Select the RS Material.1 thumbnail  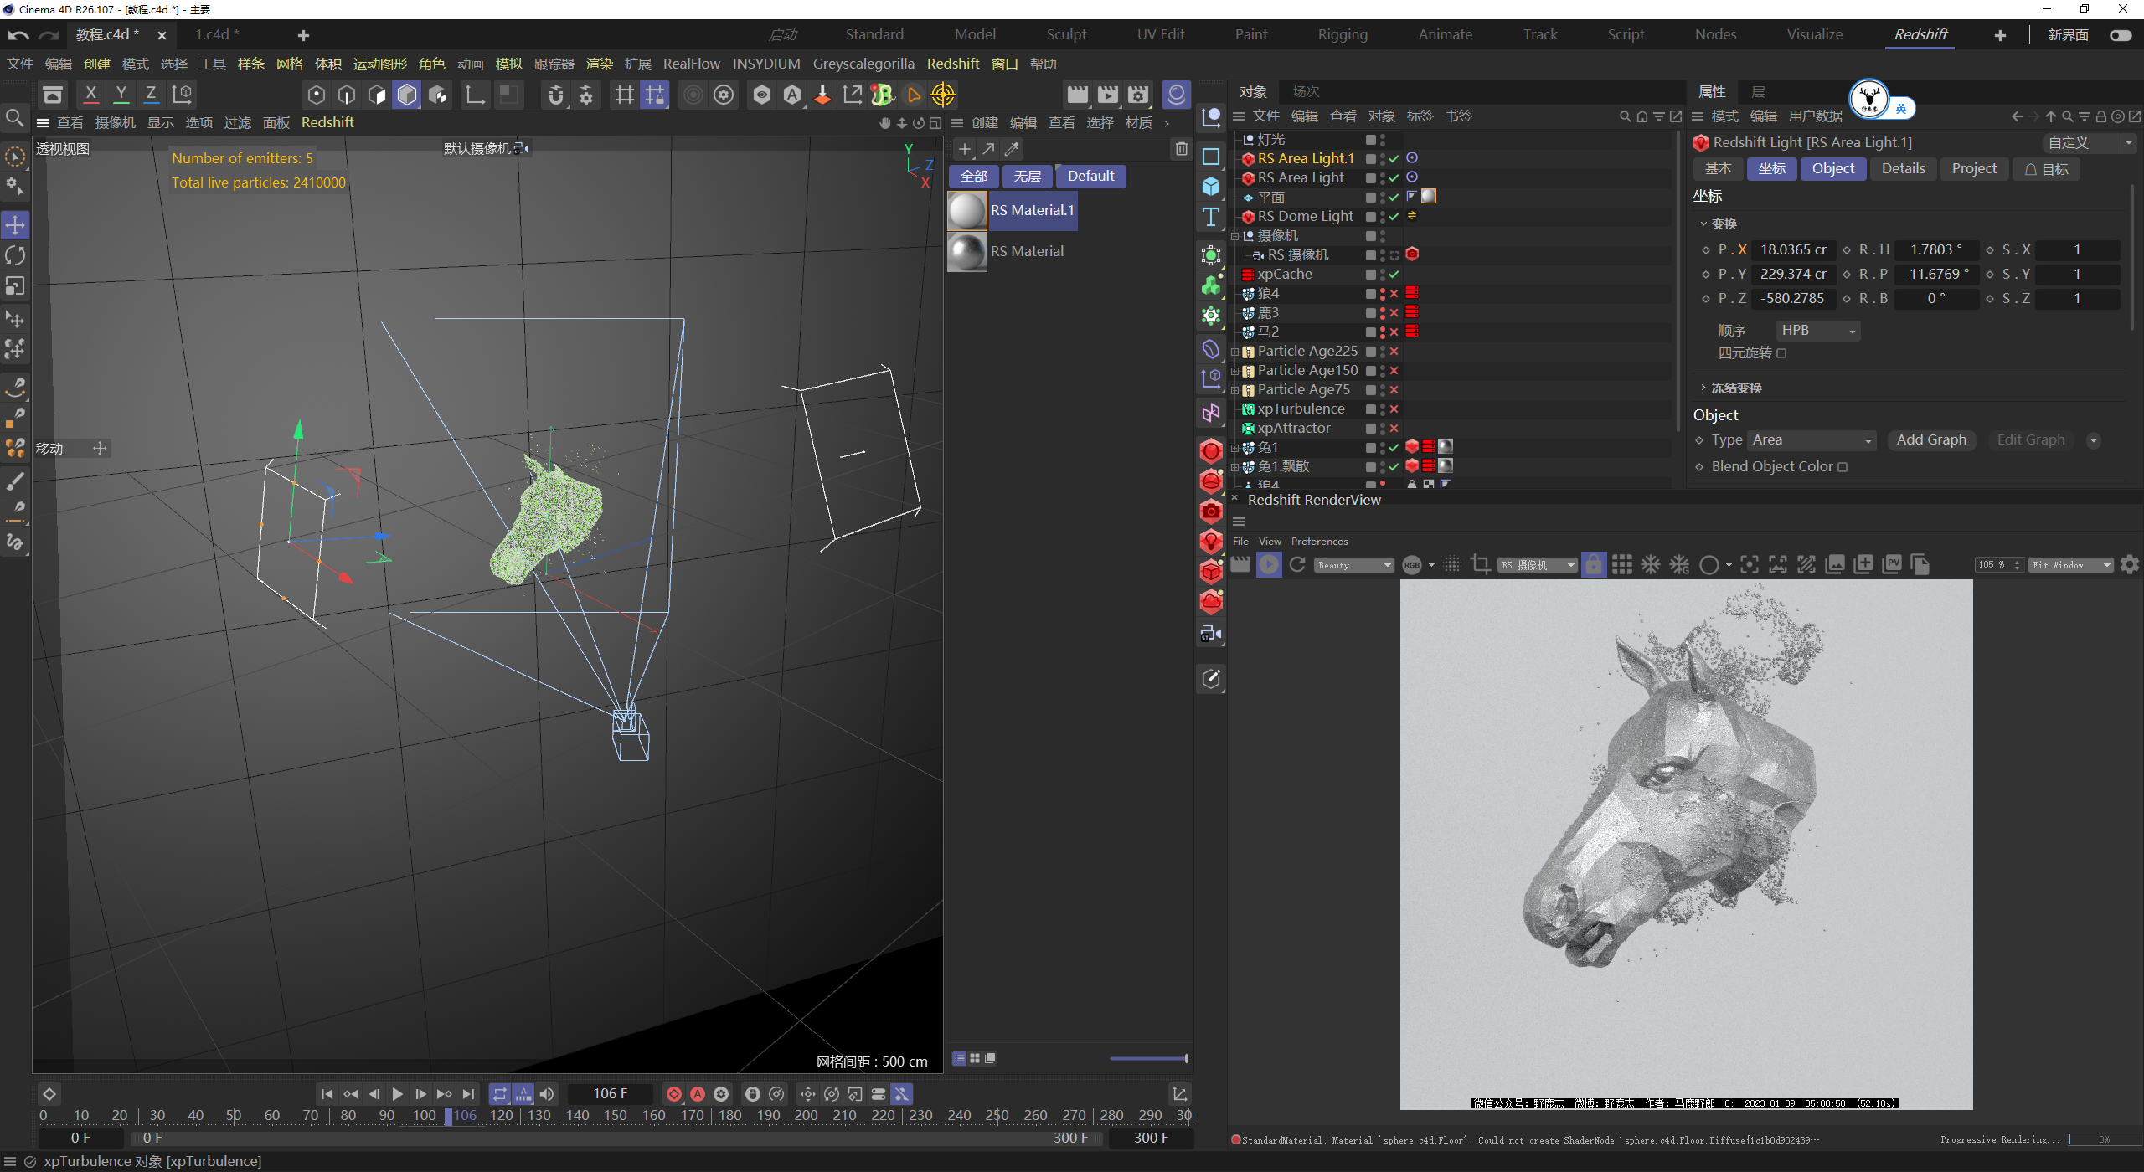coord(966,211)
